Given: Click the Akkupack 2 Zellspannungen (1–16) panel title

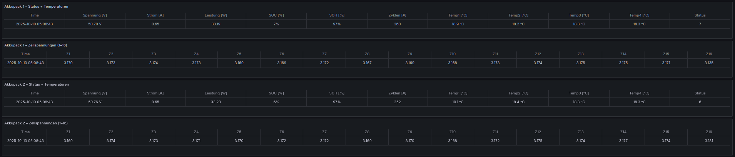Looking at the screenshot, I should pyautogui.click(x=36, y=123).
